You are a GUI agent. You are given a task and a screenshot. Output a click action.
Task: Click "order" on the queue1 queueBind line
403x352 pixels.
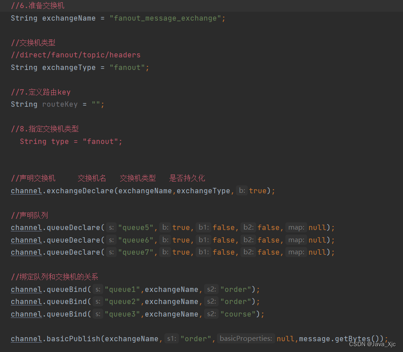[x=236, y=290]
